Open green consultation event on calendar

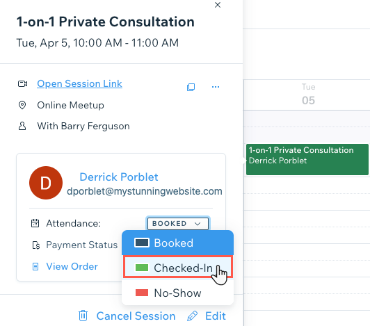(x=307, y=159)
